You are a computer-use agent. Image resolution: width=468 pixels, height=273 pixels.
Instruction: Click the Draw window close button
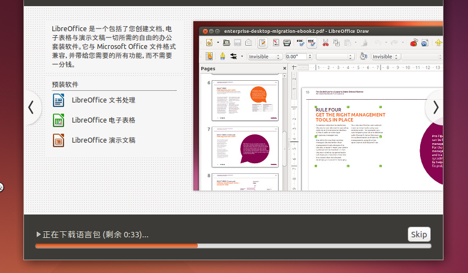205,31
